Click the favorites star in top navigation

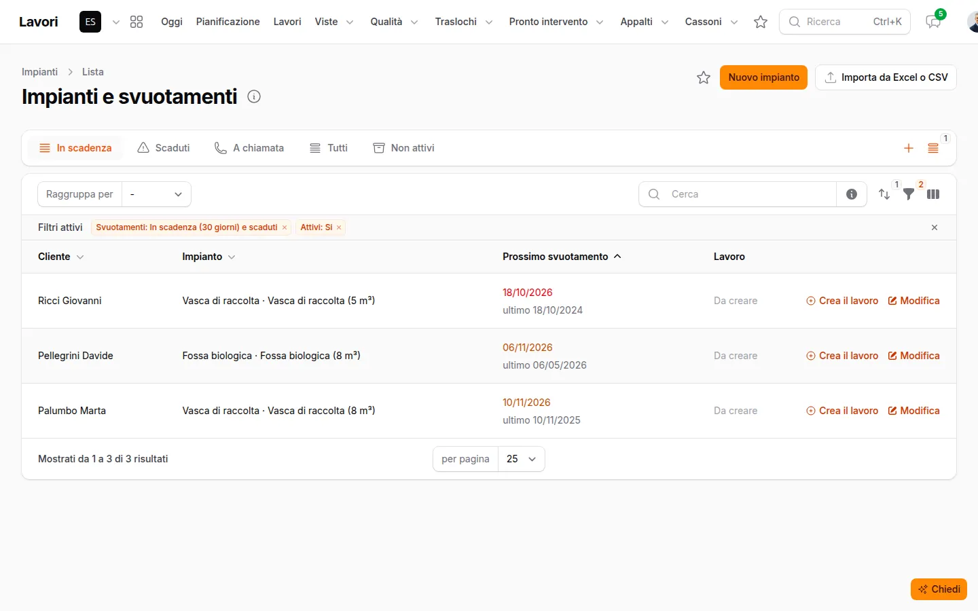pyautogui.click(x=761, y=22)
